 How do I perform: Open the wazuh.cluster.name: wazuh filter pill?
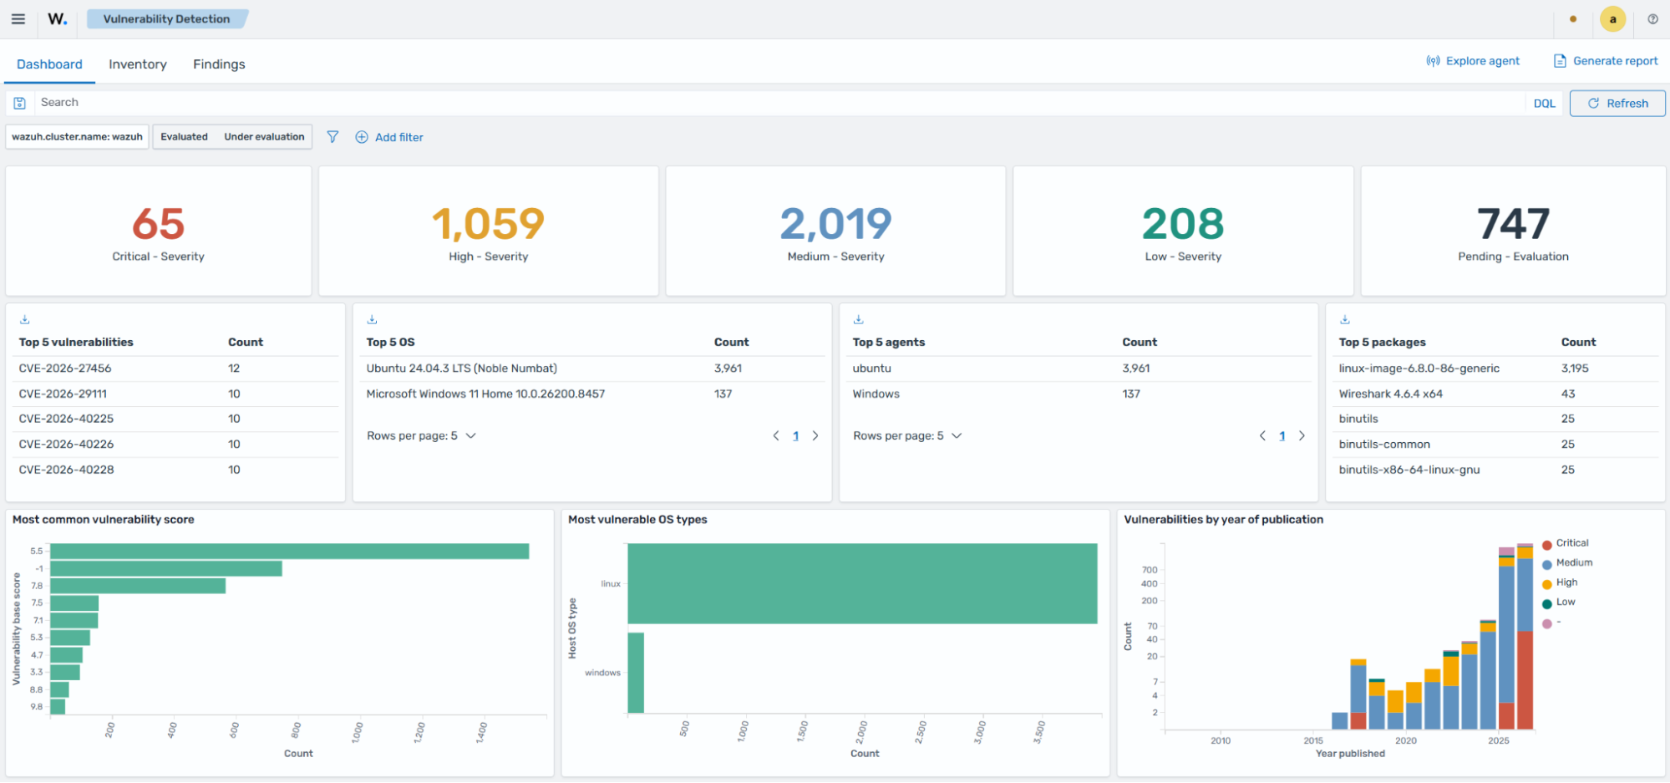pos(77,137)
